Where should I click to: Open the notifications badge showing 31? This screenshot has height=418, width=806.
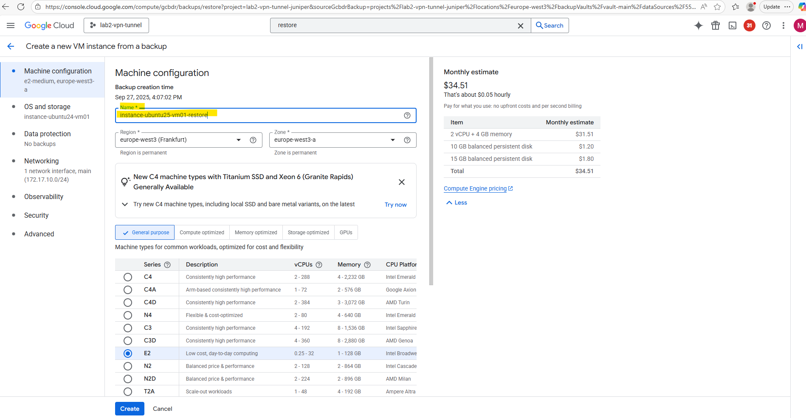pyautogui.click(x=749, y=25)
